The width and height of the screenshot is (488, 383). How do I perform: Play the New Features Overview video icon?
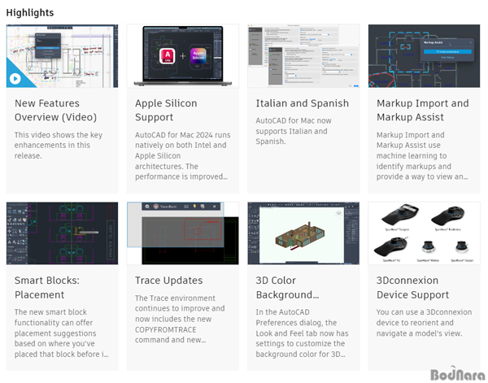[15, 78]
